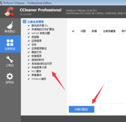The height and width of the screenshot is (122, 126).
Task: Toggle 应用程序路径 checkbox
Action: pos(29,48)
